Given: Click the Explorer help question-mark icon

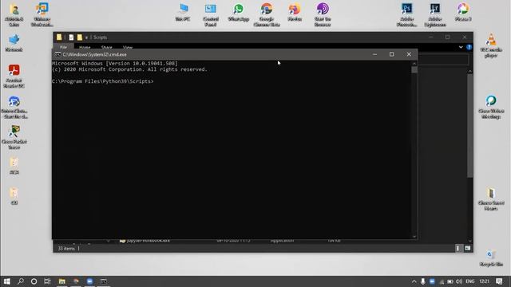Looking at the screenshot, I should click(x=469, y=47).
